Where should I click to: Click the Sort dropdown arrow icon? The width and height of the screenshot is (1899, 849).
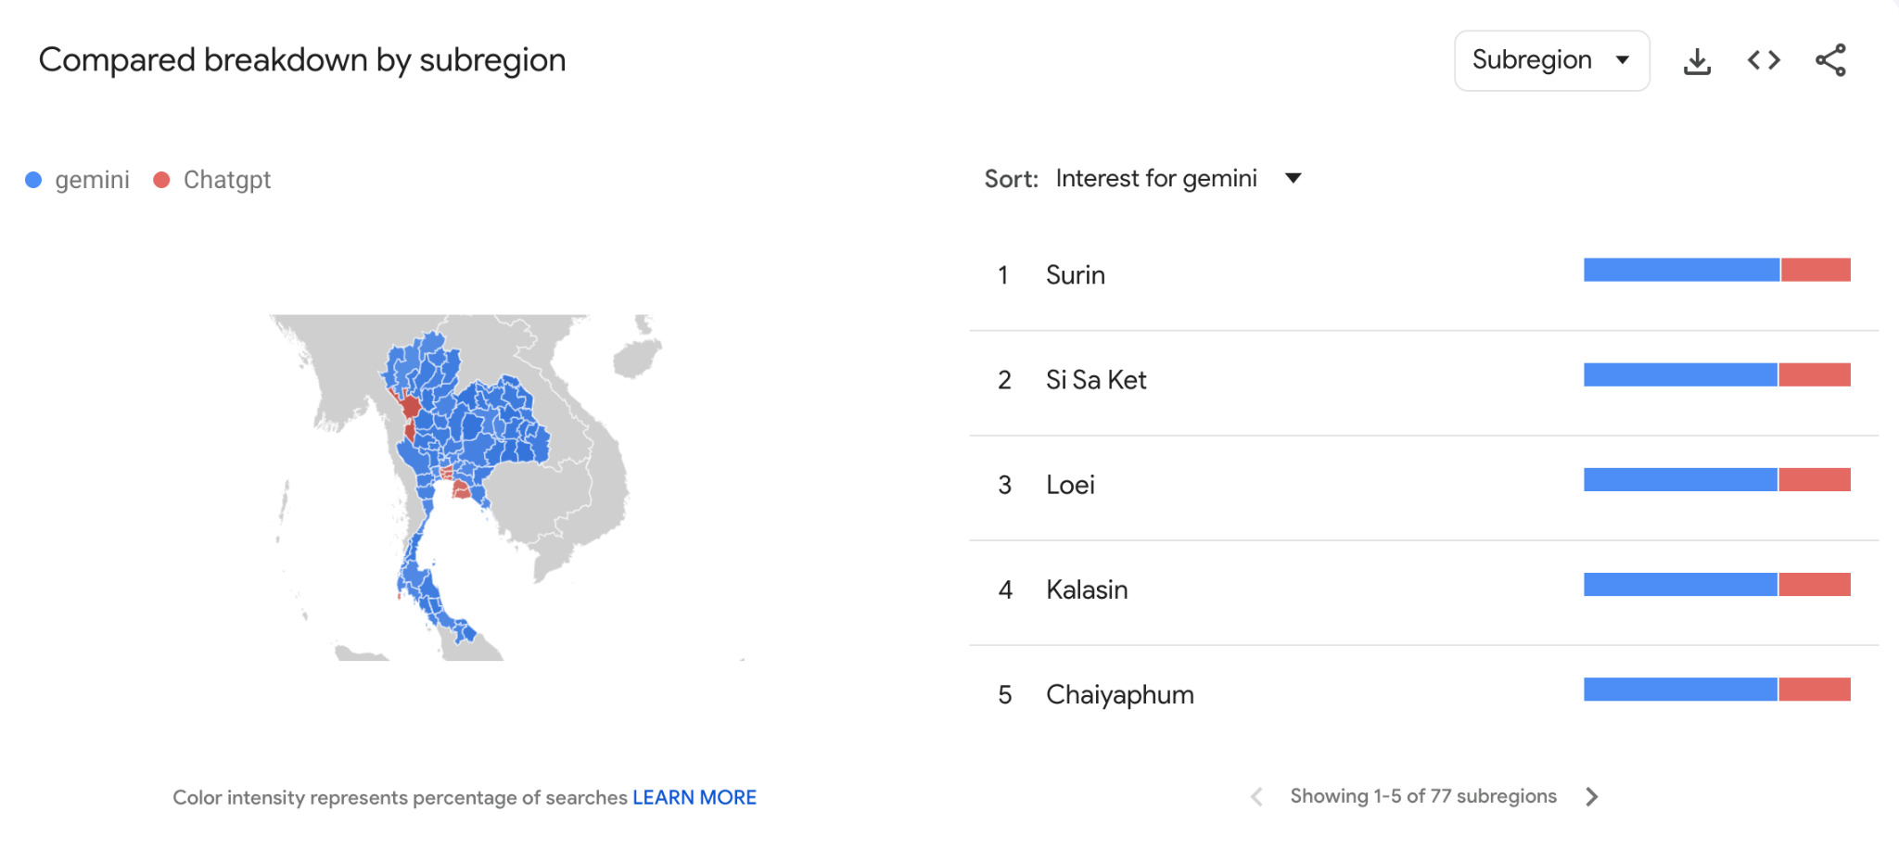click(1294, 178)
